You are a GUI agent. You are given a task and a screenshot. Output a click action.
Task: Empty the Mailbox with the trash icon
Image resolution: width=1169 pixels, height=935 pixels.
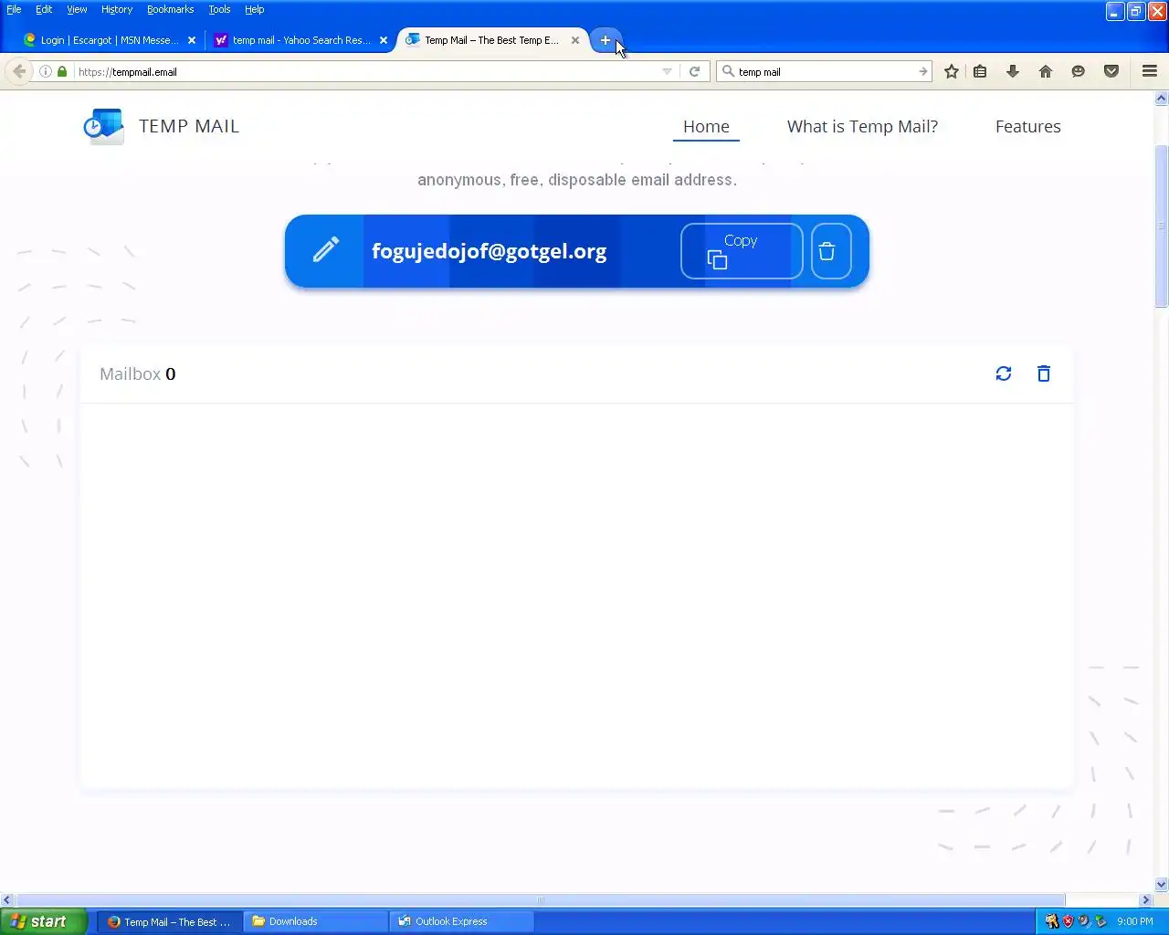click(1044, 373)
